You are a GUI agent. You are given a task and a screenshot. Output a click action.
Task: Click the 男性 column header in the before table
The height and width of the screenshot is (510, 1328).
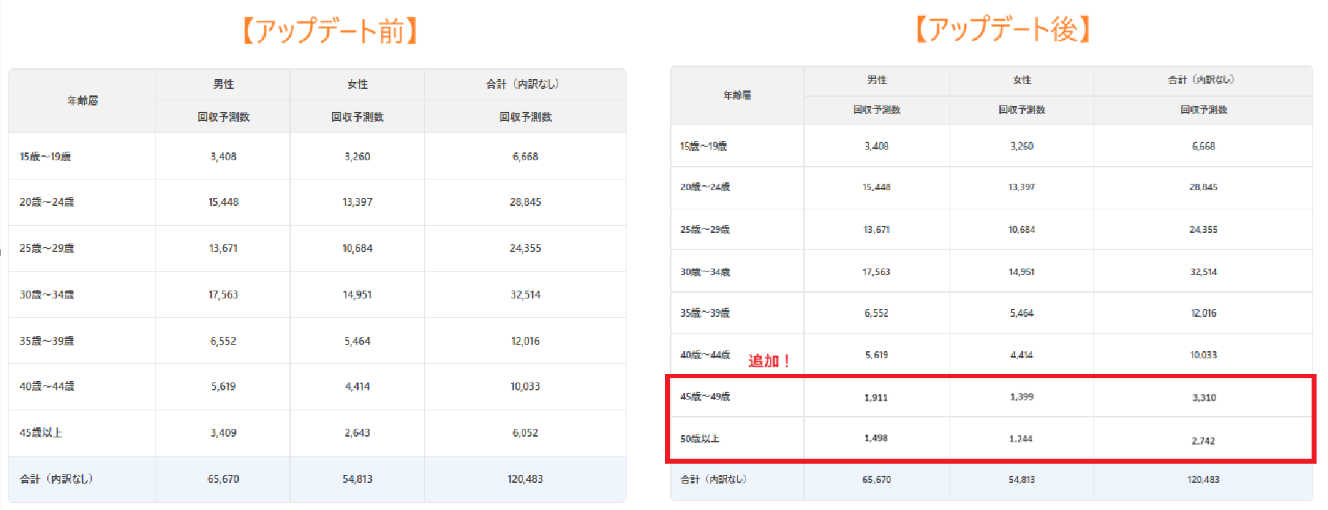pos(223,85)
